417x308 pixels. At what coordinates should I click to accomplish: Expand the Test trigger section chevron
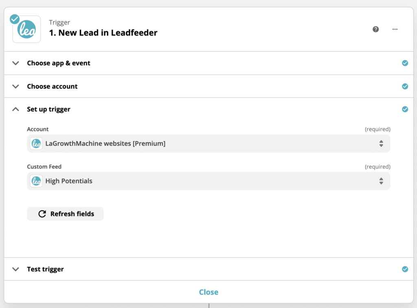[x=16, y=269]
